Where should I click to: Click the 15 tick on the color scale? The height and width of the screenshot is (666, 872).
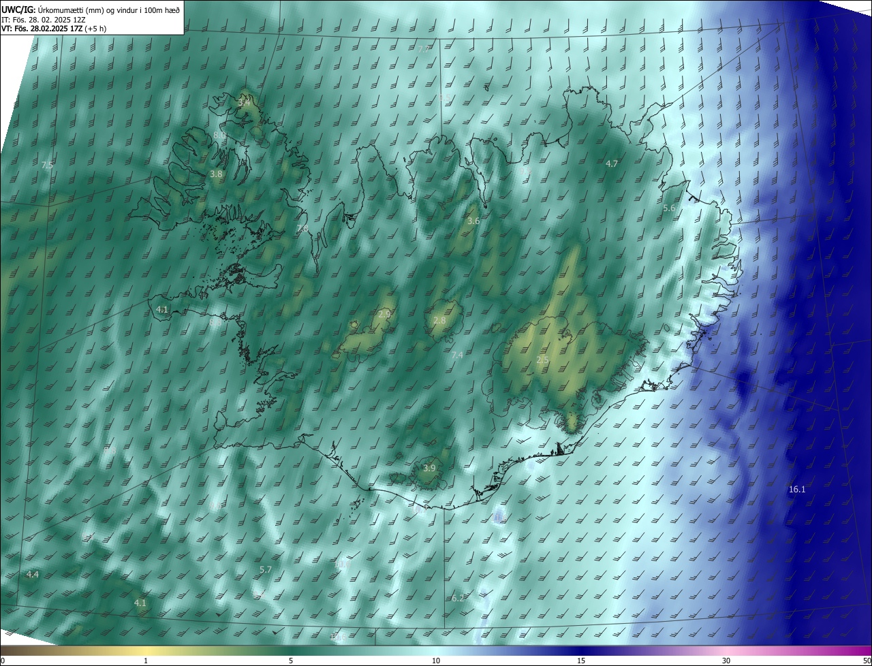(581, 661)
